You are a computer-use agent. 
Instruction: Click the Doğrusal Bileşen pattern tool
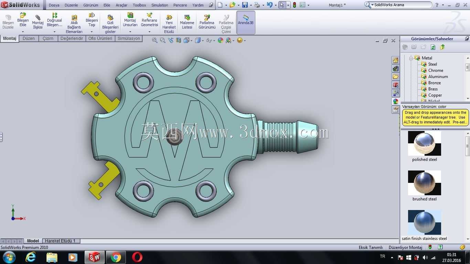coord(54,20)
